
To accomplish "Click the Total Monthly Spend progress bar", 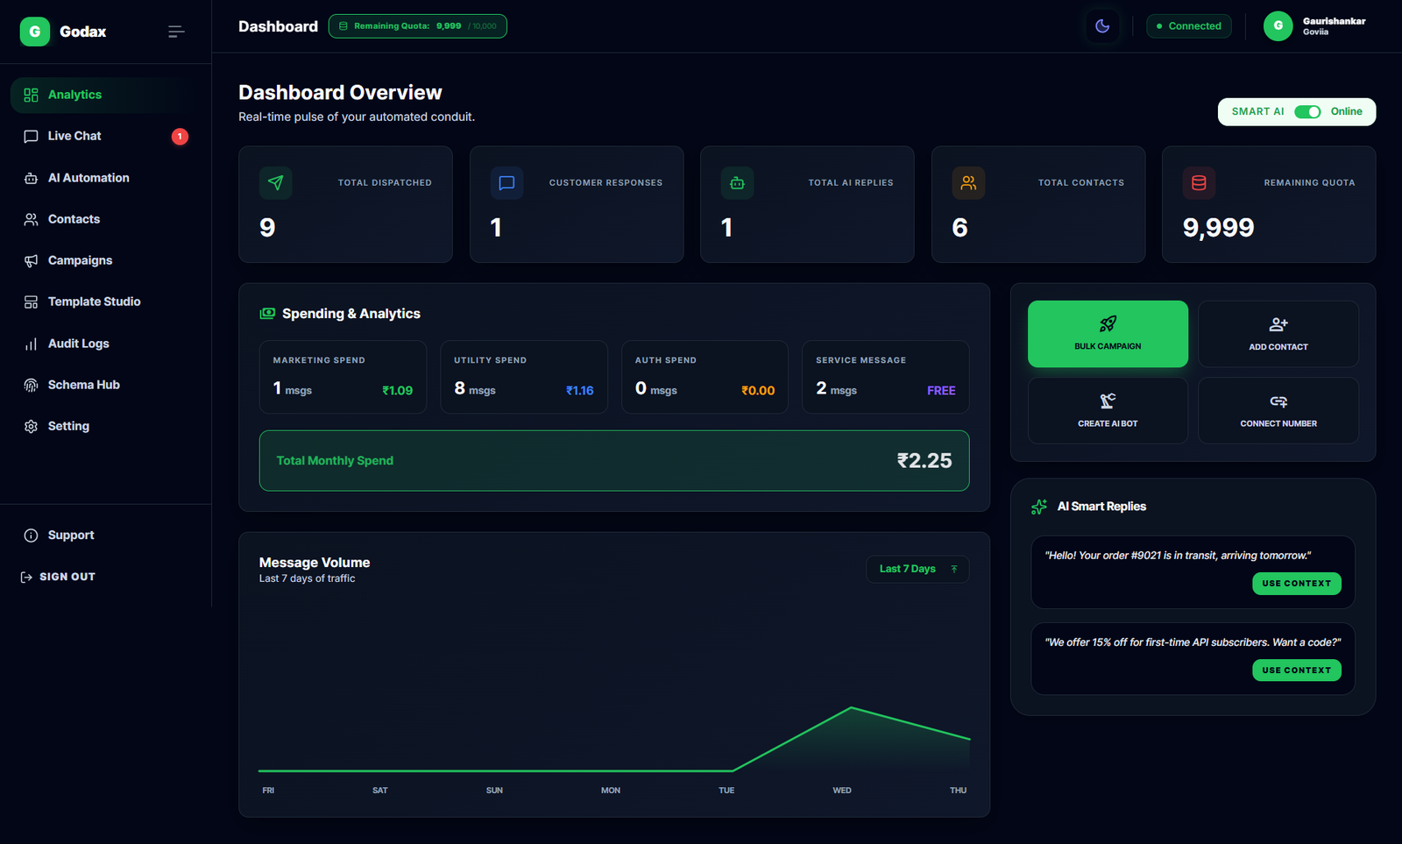I will [613, 460].
